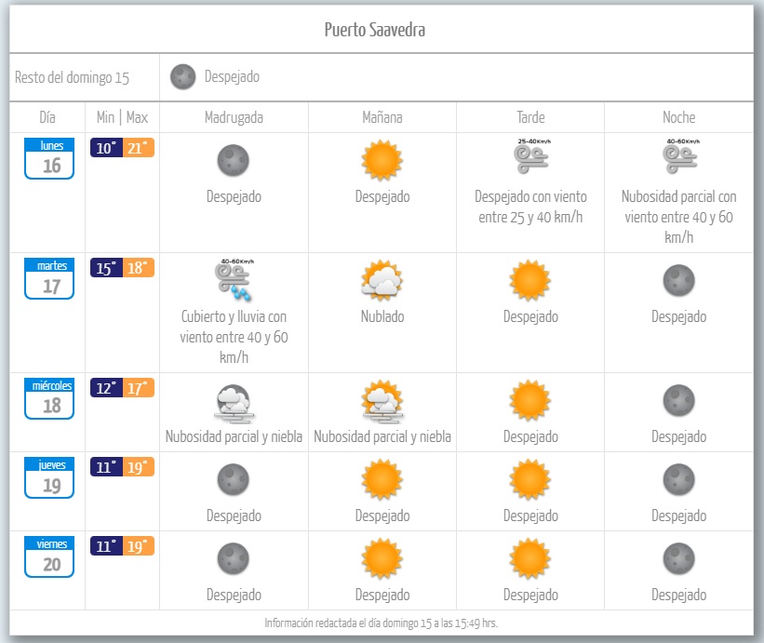
Task: Click Thursday's night clear moon icon
Action: (678, 479)
